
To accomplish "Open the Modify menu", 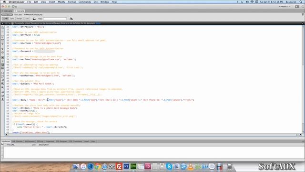I will coord(61,2).
